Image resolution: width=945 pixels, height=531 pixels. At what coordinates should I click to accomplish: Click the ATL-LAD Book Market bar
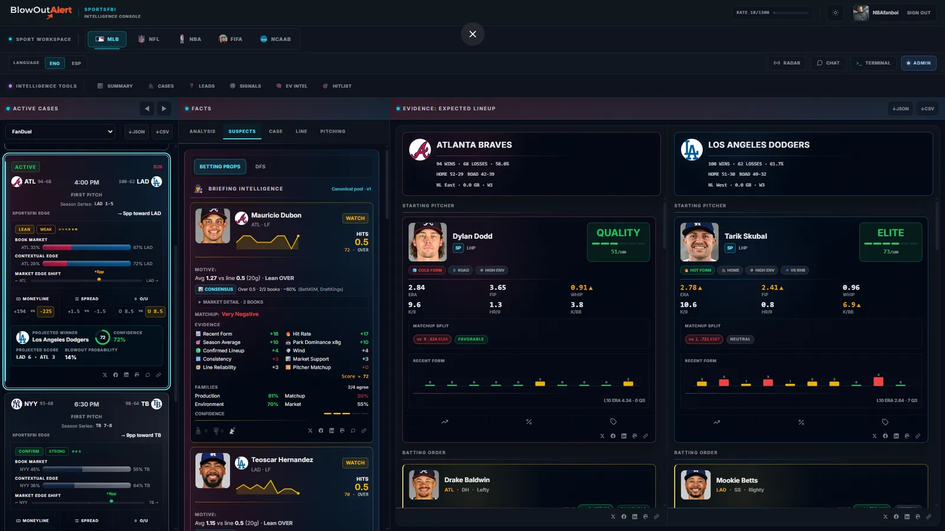(86, 247)
